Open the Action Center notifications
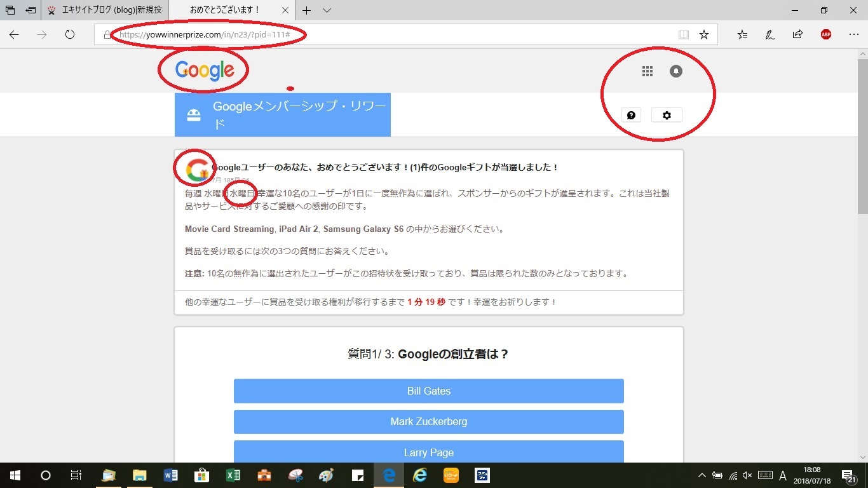Viewport: 868px width, 488px height. (848, 475)
